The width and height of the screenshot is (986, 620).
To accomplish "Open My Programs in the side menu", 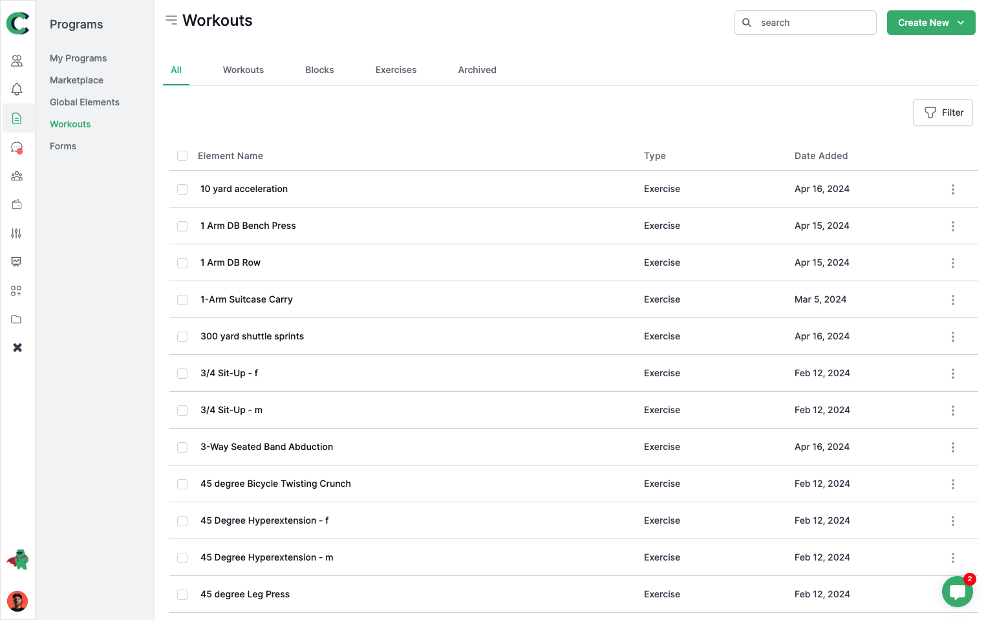I will point(78,58).
